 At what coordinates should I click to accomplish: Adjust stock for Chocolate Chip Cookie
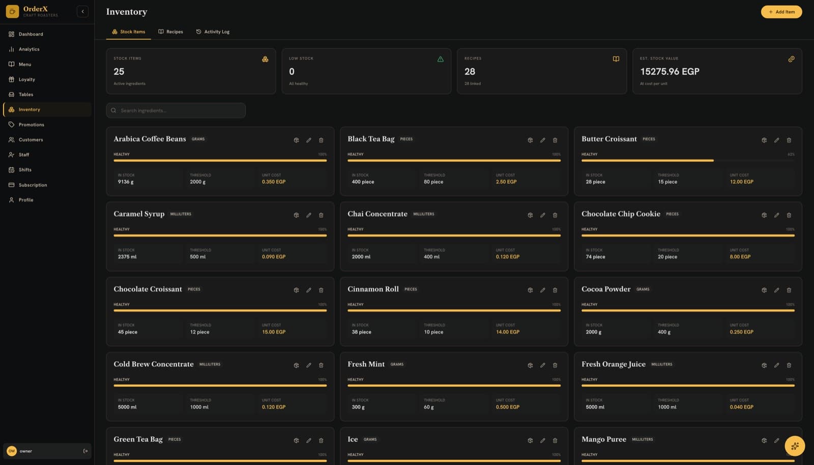(764, 215)
